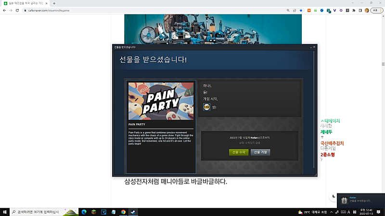Screen dimensions: 385x216
Task: Click the 2종소형 chat username
Action: 328,155
